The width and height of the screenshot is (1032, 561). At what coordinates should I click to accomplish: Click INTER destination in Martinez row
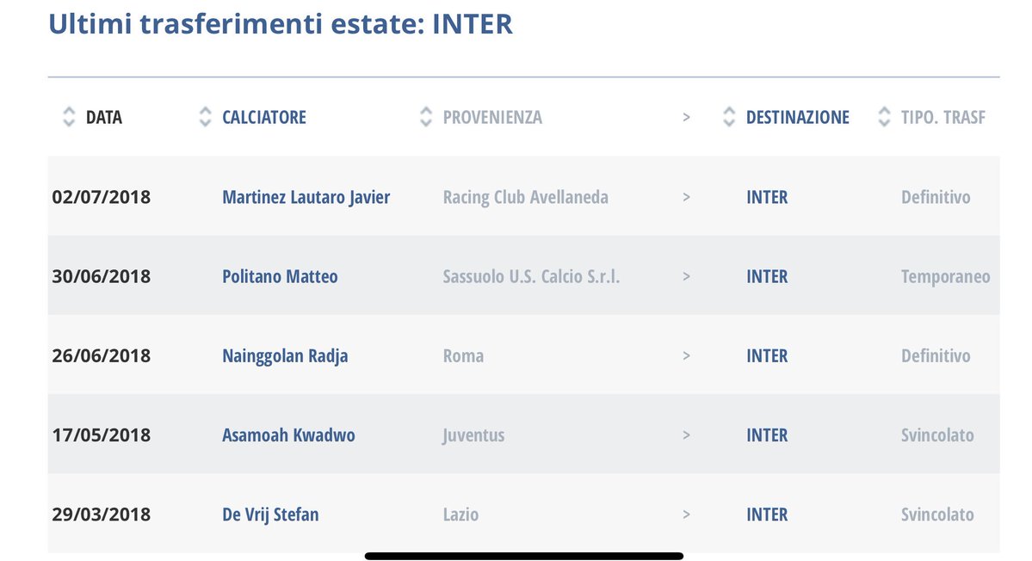[767, 197]
